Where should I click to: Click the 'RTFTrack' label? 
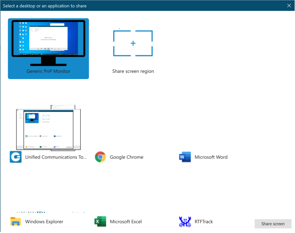(x=204, y=222)
